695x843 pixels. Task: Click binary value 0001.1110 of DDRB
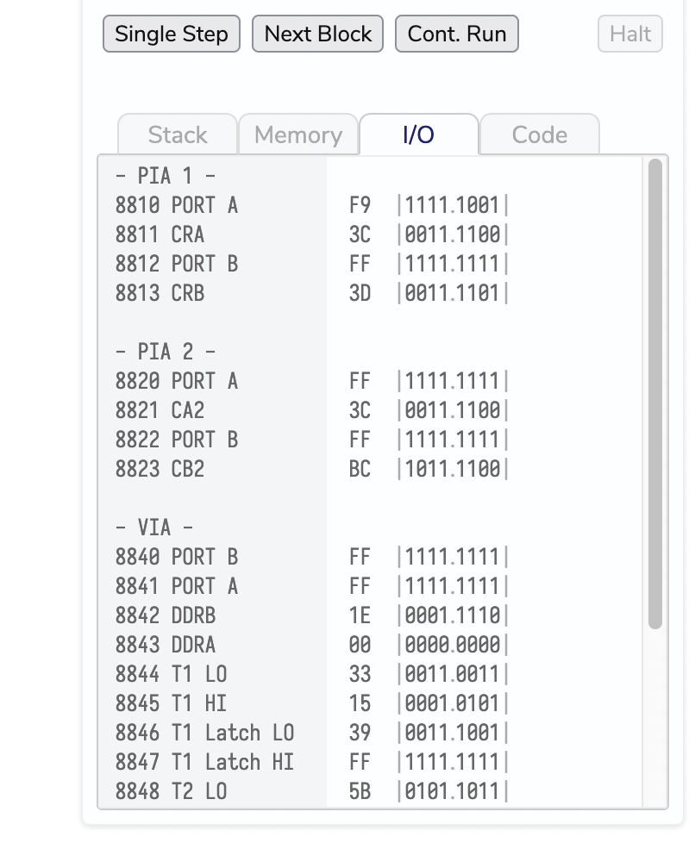(x=453, y=615)
